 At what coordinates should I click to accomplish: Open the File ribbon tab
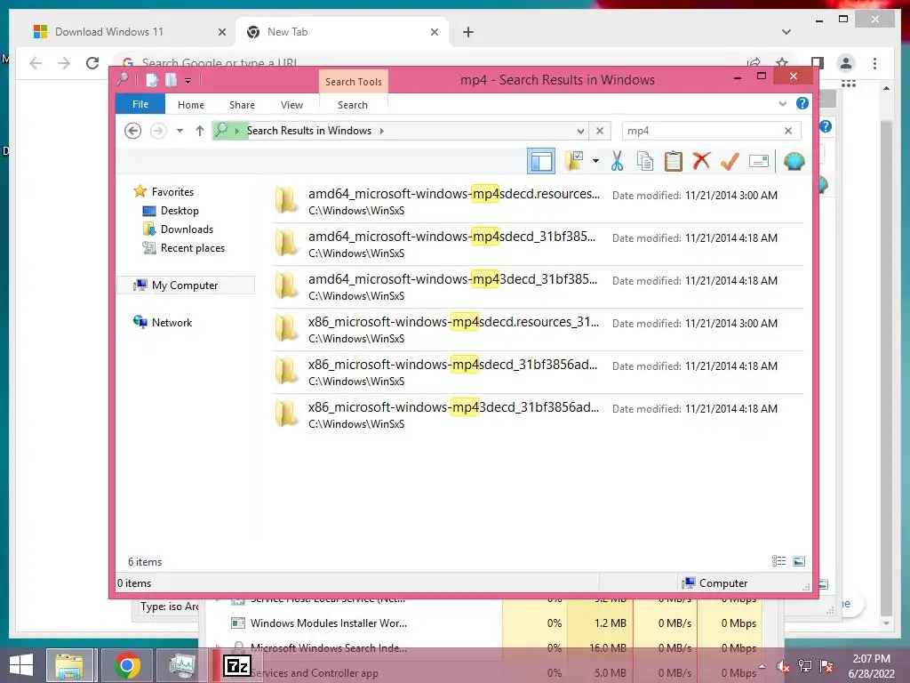(140, 104)
